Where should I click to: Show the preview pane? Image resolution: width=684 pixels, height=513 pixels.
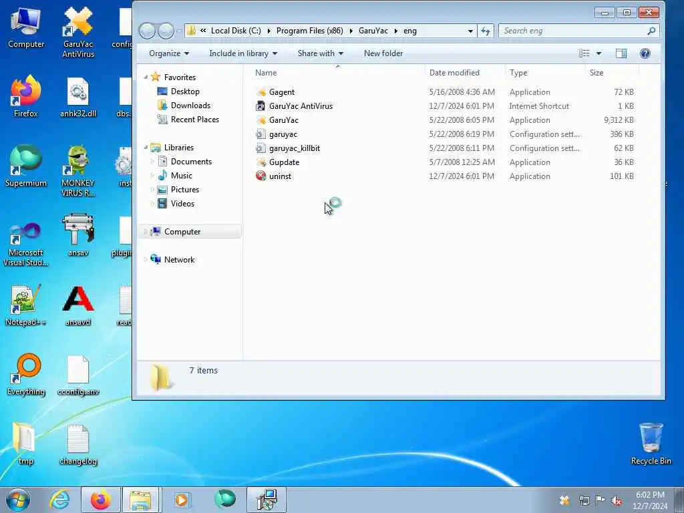point(621,53)
